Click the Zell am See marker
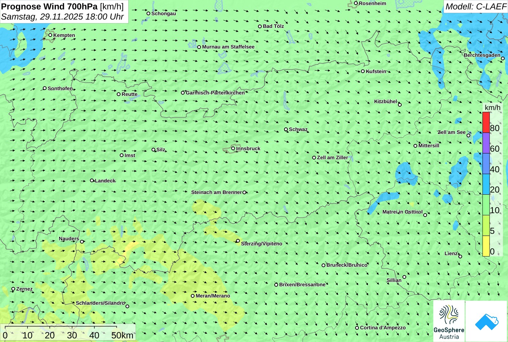508x342 pixels. tap(468, 136)
